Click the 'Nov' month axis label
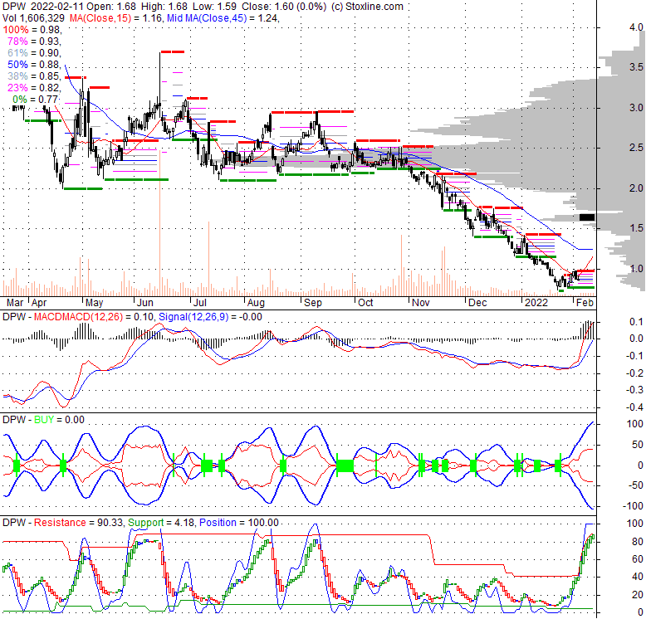This screenshot has width=646, height=619. coord(421,303)
